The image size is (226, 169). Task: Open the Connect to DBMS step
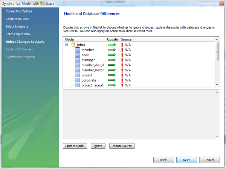[17, 19]
